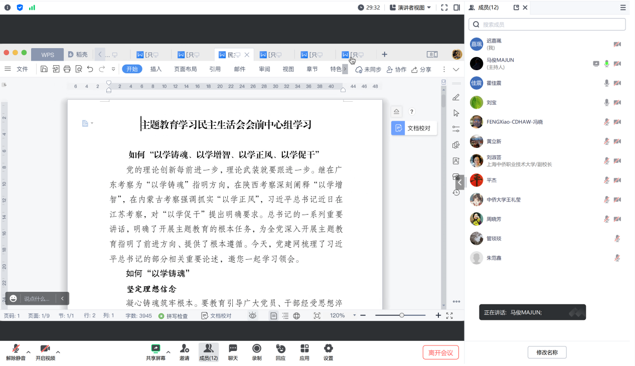
Task: Open the Invite icon in meeting toolbar
Action: 185,348
